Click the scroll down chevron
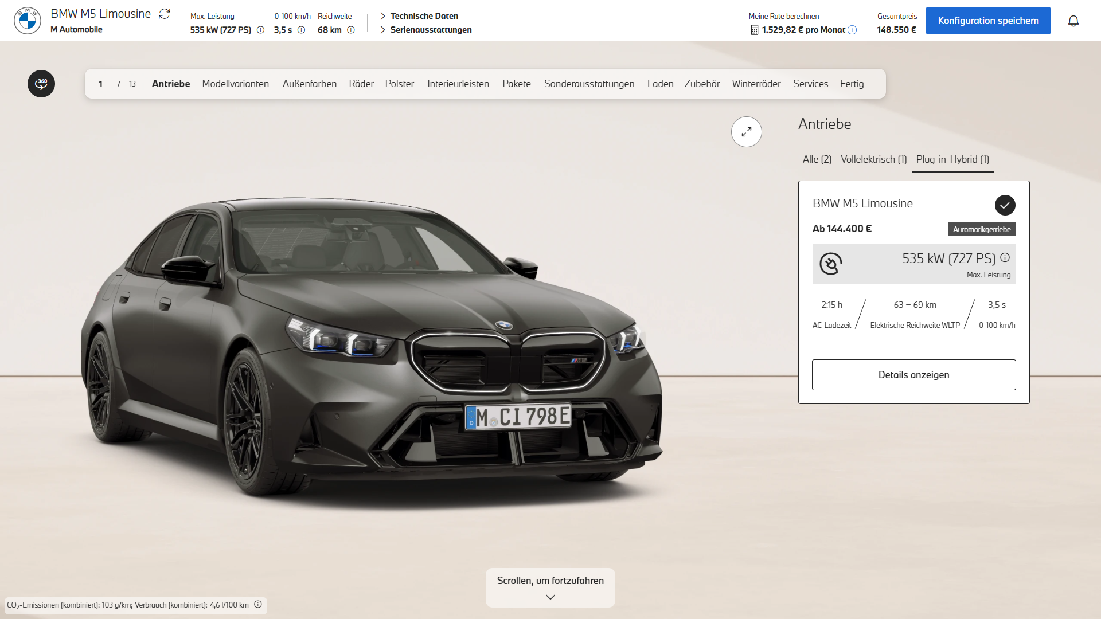The width and height of the screenshot is (1101, 619). point(550,597)
